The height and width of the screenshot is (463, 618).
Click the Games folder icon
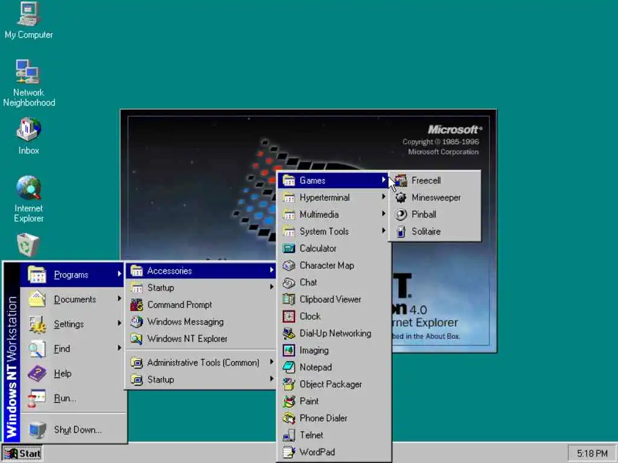coord(289,180)
